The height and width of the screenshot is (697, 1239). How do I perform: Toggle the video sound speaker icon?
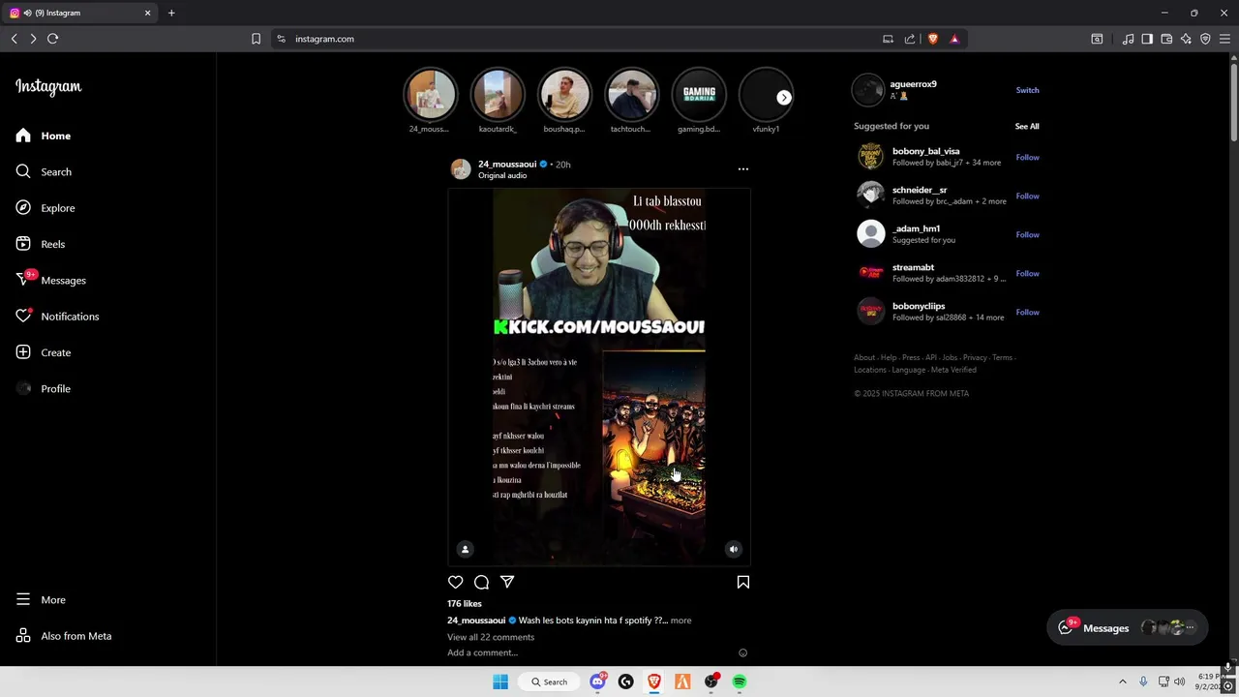click(x=734, y=549)
